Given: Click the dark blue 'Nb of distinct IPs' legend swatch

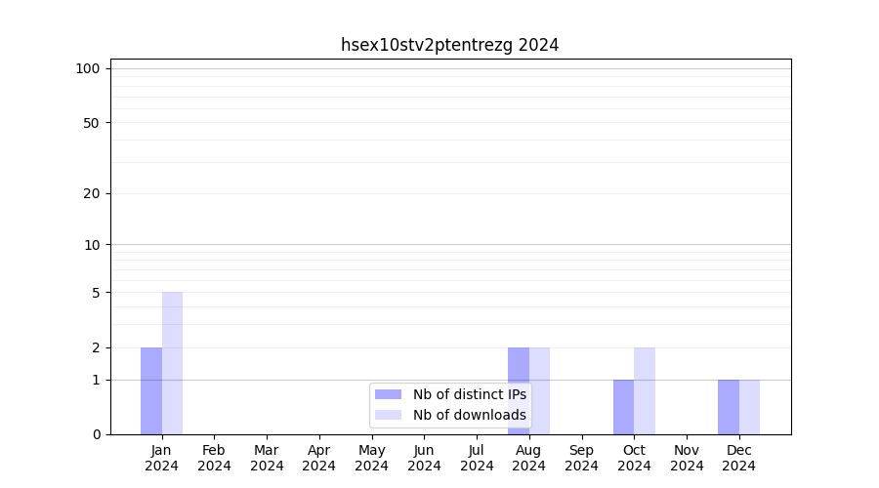Looking at the screenshot, I should [x=388, y=394].
